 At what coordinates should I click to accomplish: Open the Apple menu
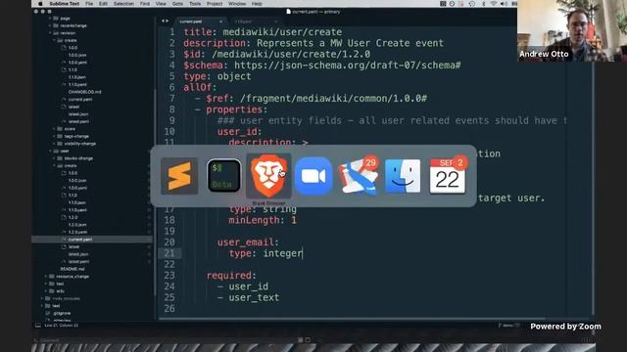pyautogui.click(x=40, y=4)
